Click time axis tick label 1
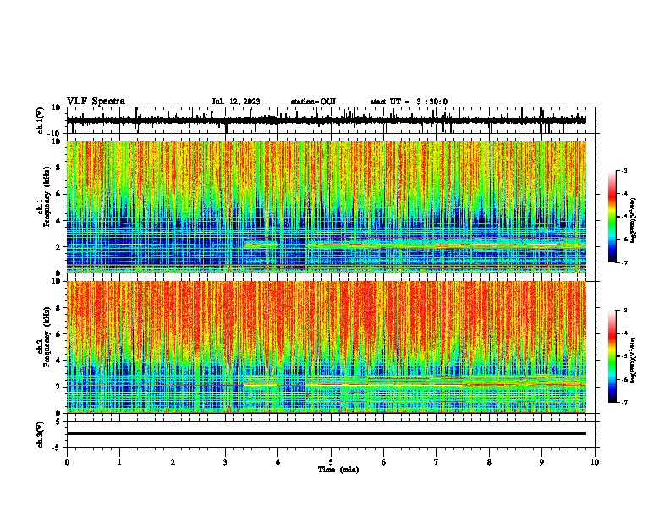 (119, 462)
